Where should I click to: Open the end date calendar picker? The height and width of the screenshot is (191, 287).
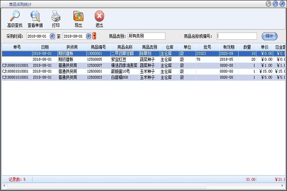click(88, 36)
